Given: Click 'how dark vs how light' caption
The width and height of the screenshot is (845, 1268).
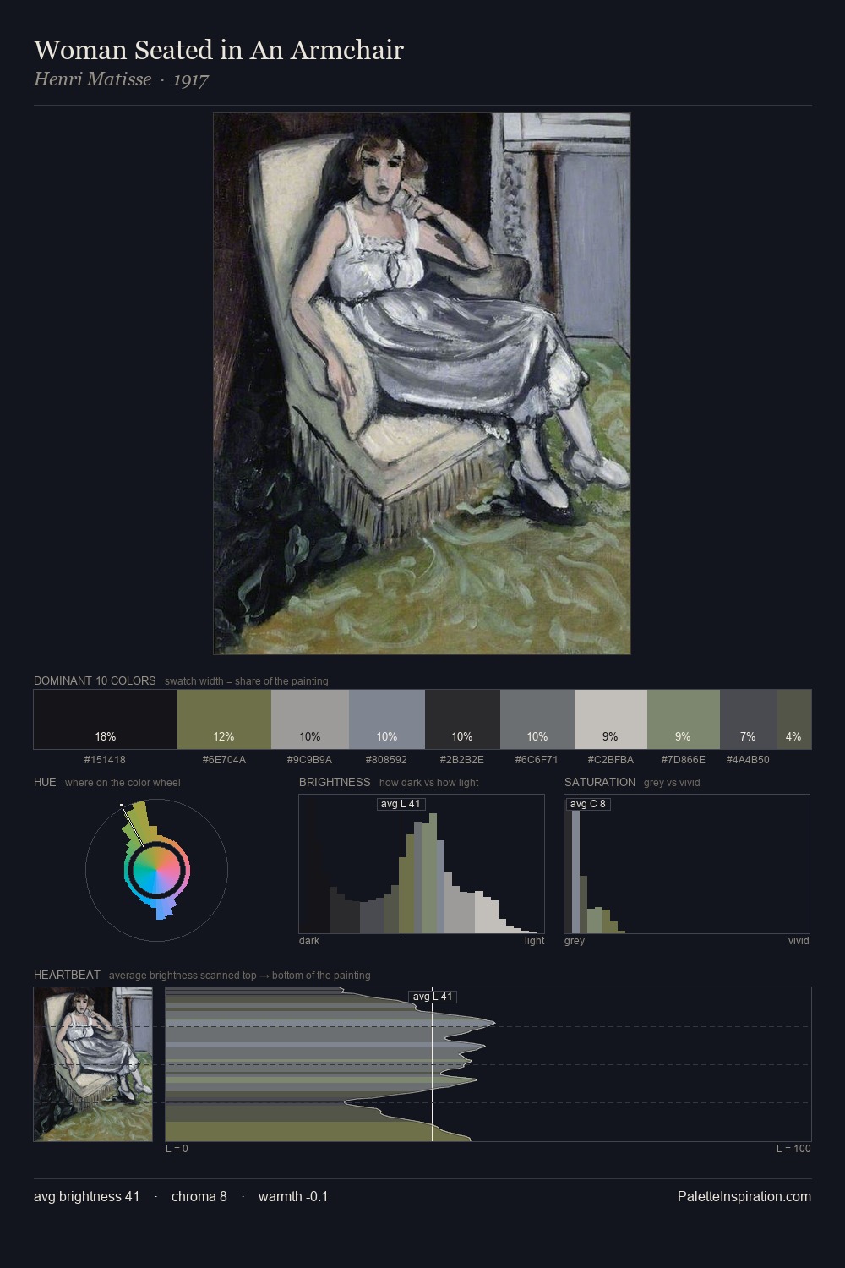Looking at the screenshot, I should 429,782.
